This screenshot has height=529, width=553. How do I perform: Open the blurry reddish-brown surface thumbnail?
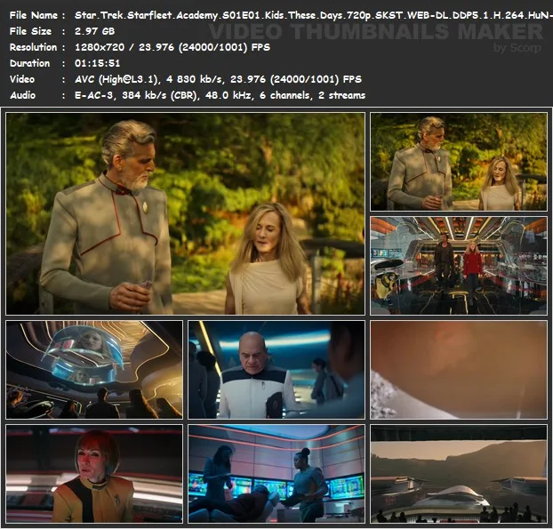coord(458,369)
